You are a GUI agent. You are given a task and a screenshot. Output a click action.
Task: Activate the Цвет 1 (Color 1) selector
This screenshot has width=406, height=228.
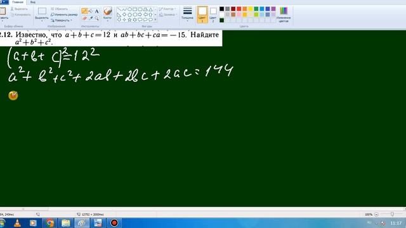[202, 15]
